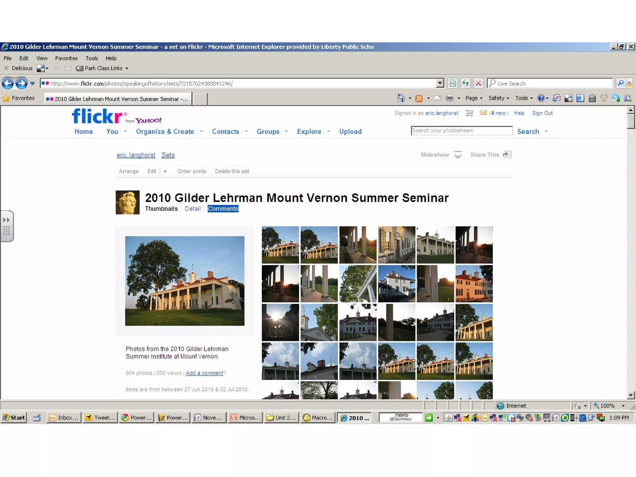Image resolution: width=636 pixels, height=477 pixels.
Task: Toggle Compatibility View button beside address bar
Action: [x=452, y=83]
